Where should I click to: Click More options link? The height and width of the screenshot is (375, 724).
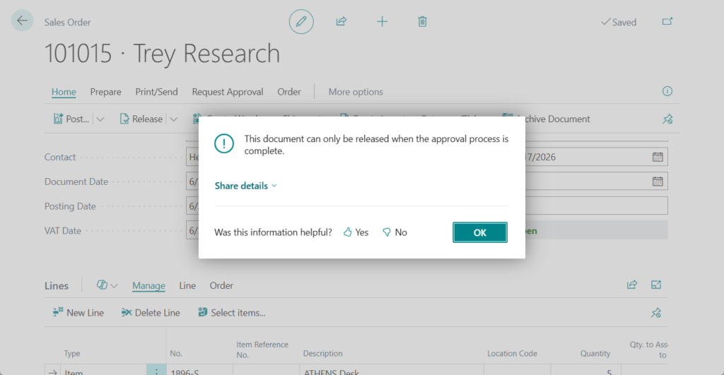[x=356, y=92]
